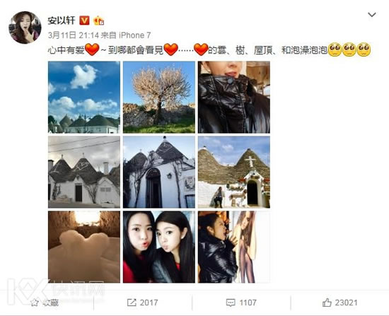Open the username 安以轩 profile link
Screen dimensions: 389x316
click(62, 21)
